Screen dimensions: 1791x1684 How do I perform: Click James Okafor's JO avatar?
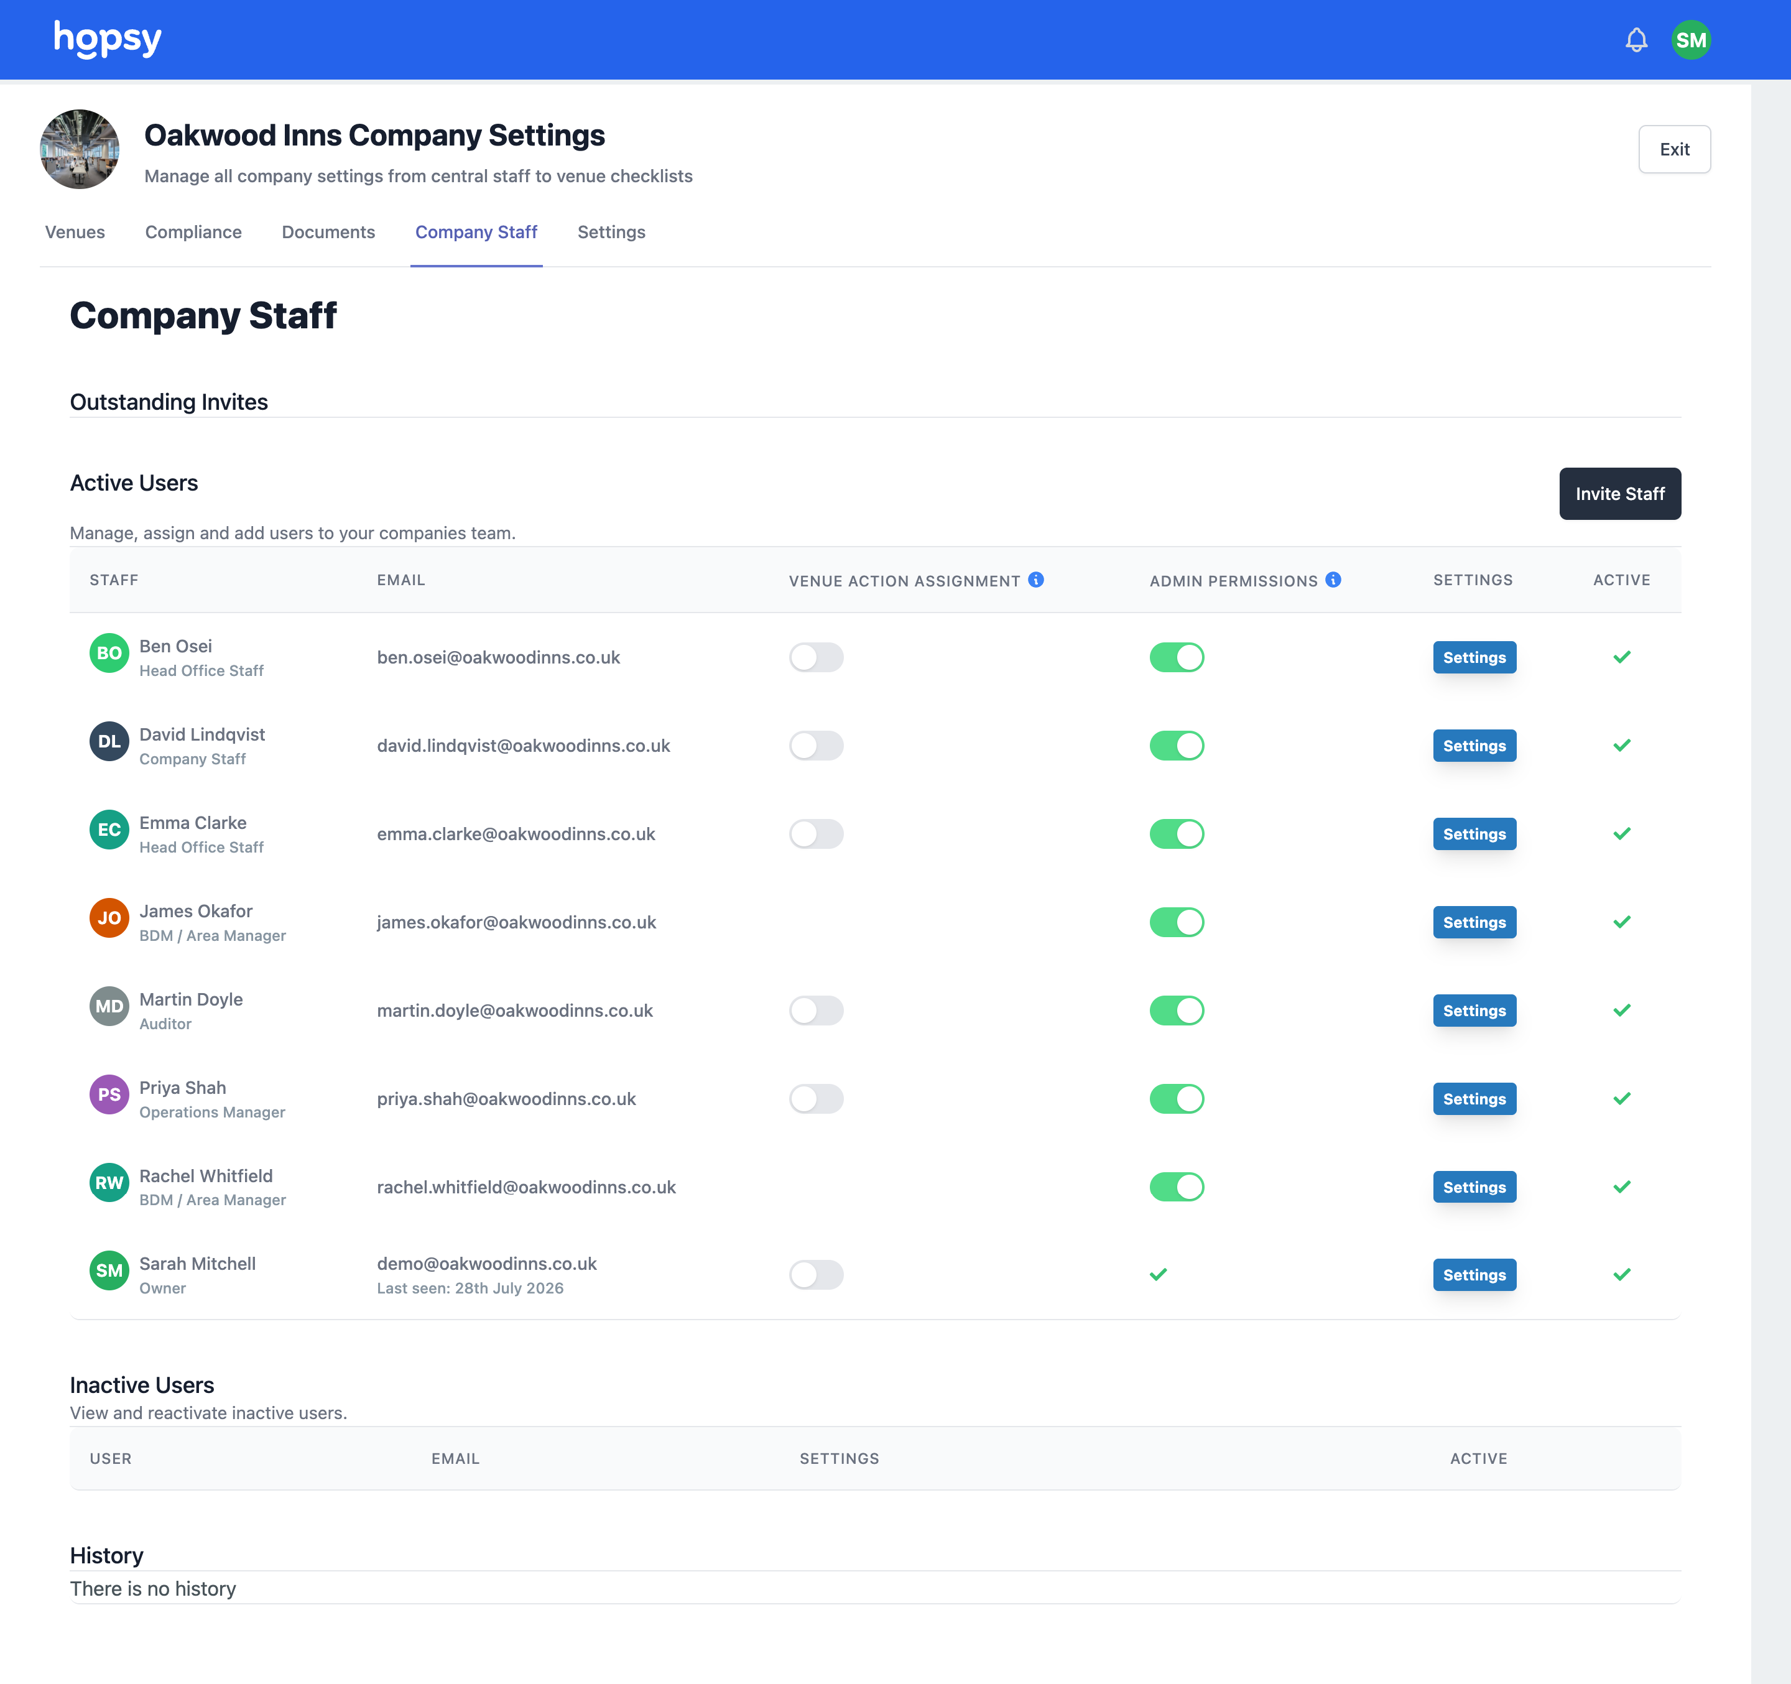point(109,918)
